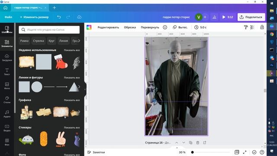Viewport: 277px width, 156px height.
Task: Enter fullscreen presentation mode
Action: coord(245,152)
